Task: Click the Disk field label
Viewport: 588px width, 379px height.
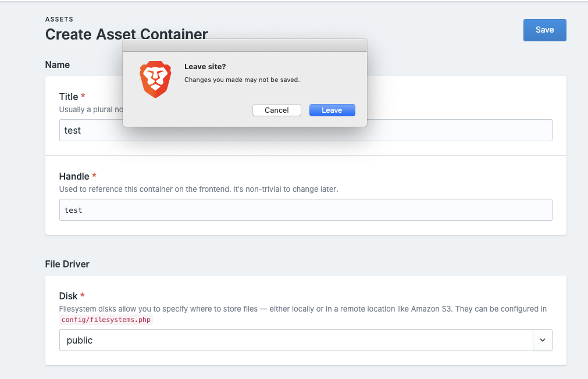Action: pyautogui.click(x=68, y=296)
